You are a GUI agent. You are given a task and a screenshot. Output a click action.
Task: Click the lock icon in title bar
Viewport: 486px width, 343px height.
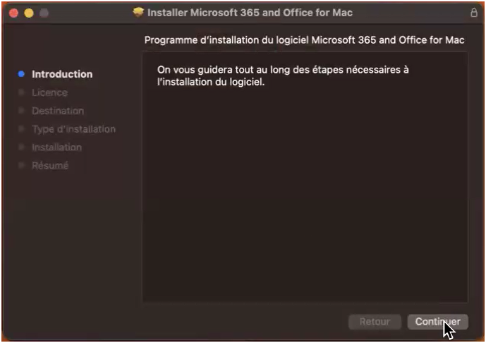(473, 13)
